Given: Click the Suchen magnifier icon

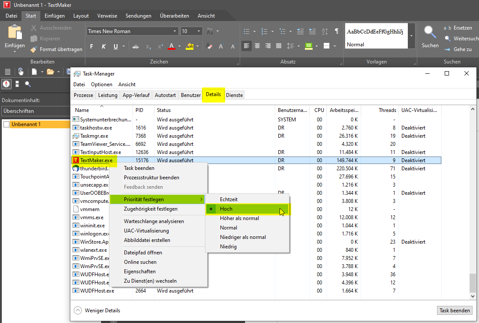Looking at the screenshot, I should coord(430,32).
